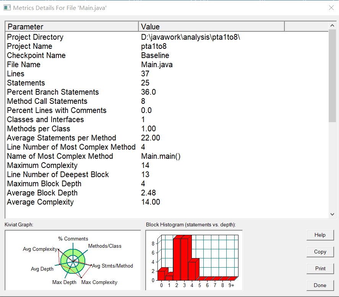The image size is (339, 297).
Task: Click the value Main.main()
Action: pyautogui.click(x=161, y=156)
